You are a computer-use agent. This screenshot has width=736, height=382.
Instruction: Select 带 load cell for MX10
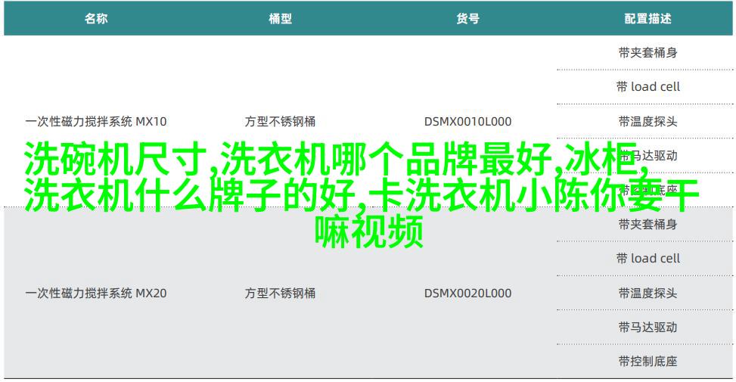tap(647, 86)
